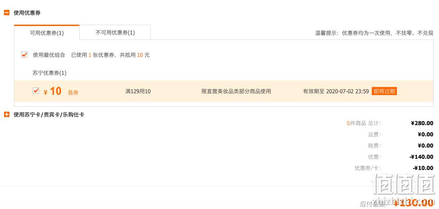Switch to 不可用优惠券(1) tab
Screen dimensions: 439x209
click(x=115, y=32)
